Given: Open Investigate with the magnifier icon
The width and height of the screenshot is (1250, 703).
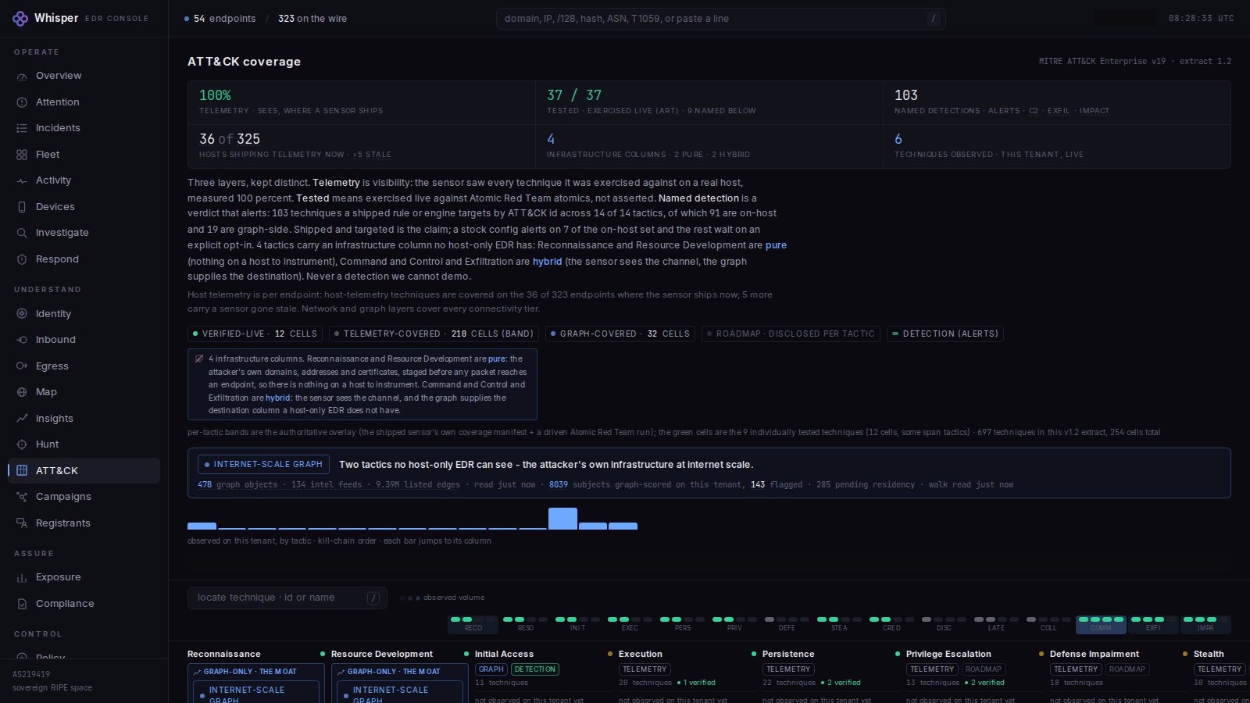Looking at the screenshot, I should pyautogui.click(x=84, y=233).
